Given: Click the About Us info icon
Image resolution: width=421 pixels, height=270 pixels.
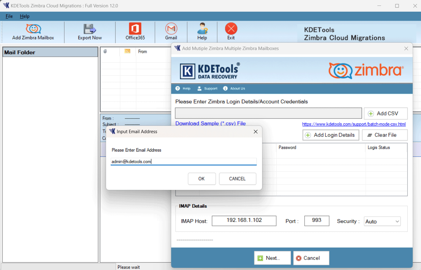Looking at the screenshot, I should coord(225,88).
